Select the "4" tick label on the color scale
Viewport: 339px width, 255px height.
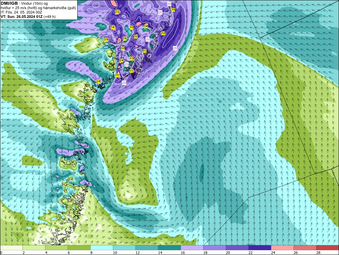coord(46,253)
